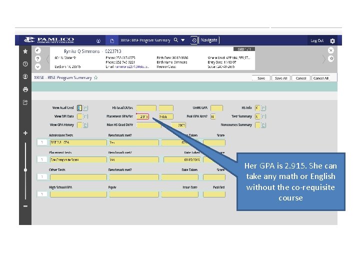This screenshot has width=360, height=270.
Task: Click the Log Out link
Action: (x=317, y=40)
